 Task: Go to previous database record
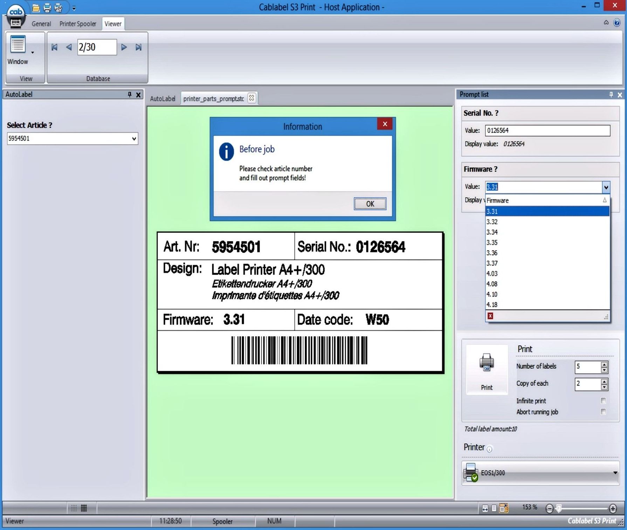coord(69,47)
